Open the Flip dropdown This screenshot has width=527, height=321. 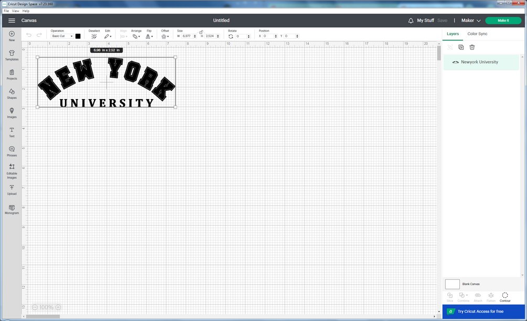[149, 36]
